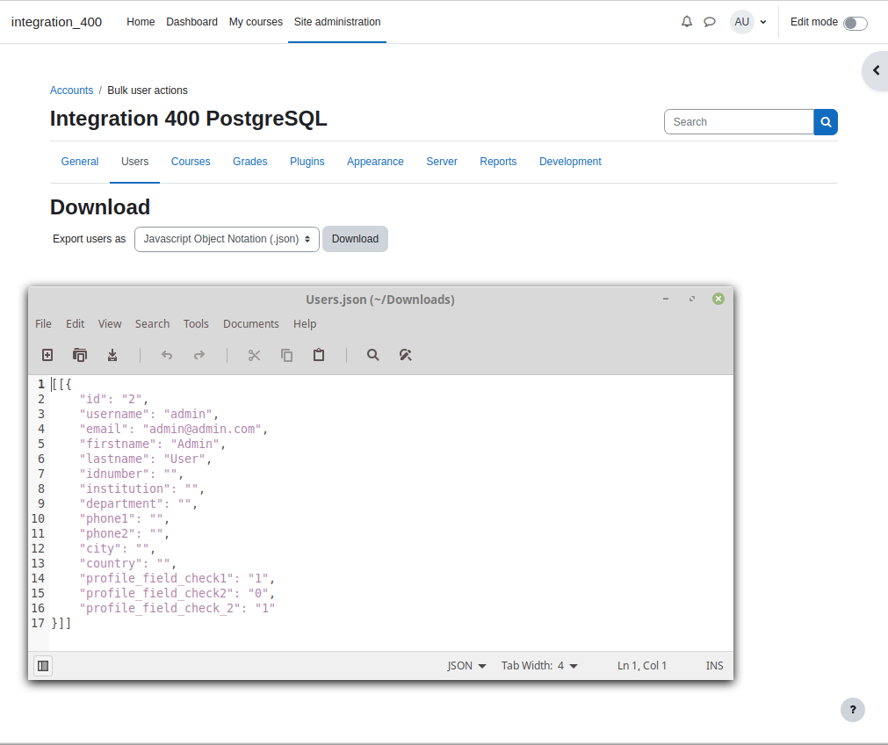Click the find and replace toolbar icon
The image size is (888, 745).
[405, 355]
